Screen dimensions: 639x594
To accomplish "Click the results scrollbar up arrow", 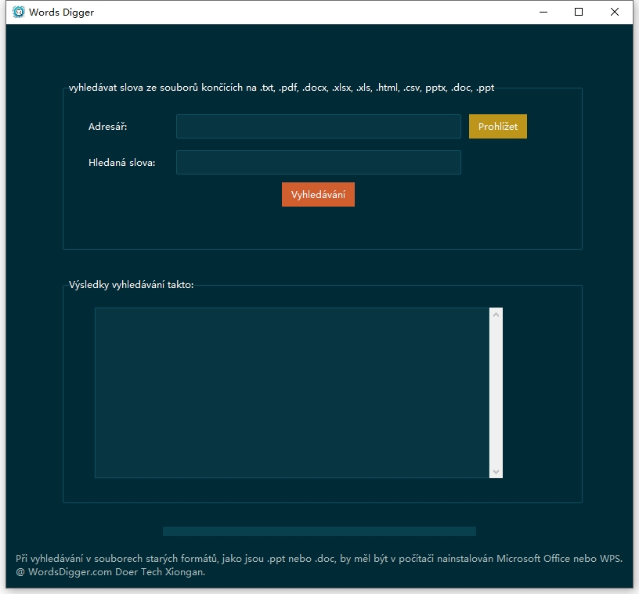I will pyautogui.click(x=496, y=315).
